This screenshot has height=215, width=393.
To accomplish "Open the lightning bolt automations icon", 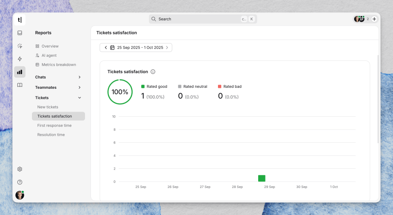I will [20, 59].
